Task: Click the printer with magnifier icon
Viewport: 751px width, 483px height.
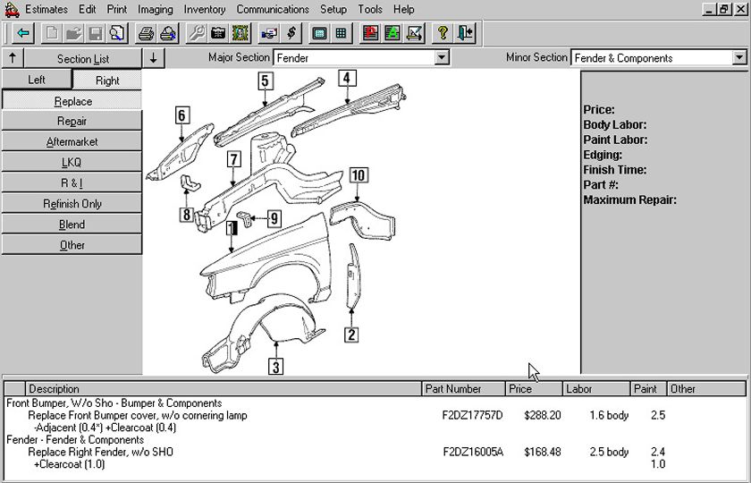Action: (168, 33)
